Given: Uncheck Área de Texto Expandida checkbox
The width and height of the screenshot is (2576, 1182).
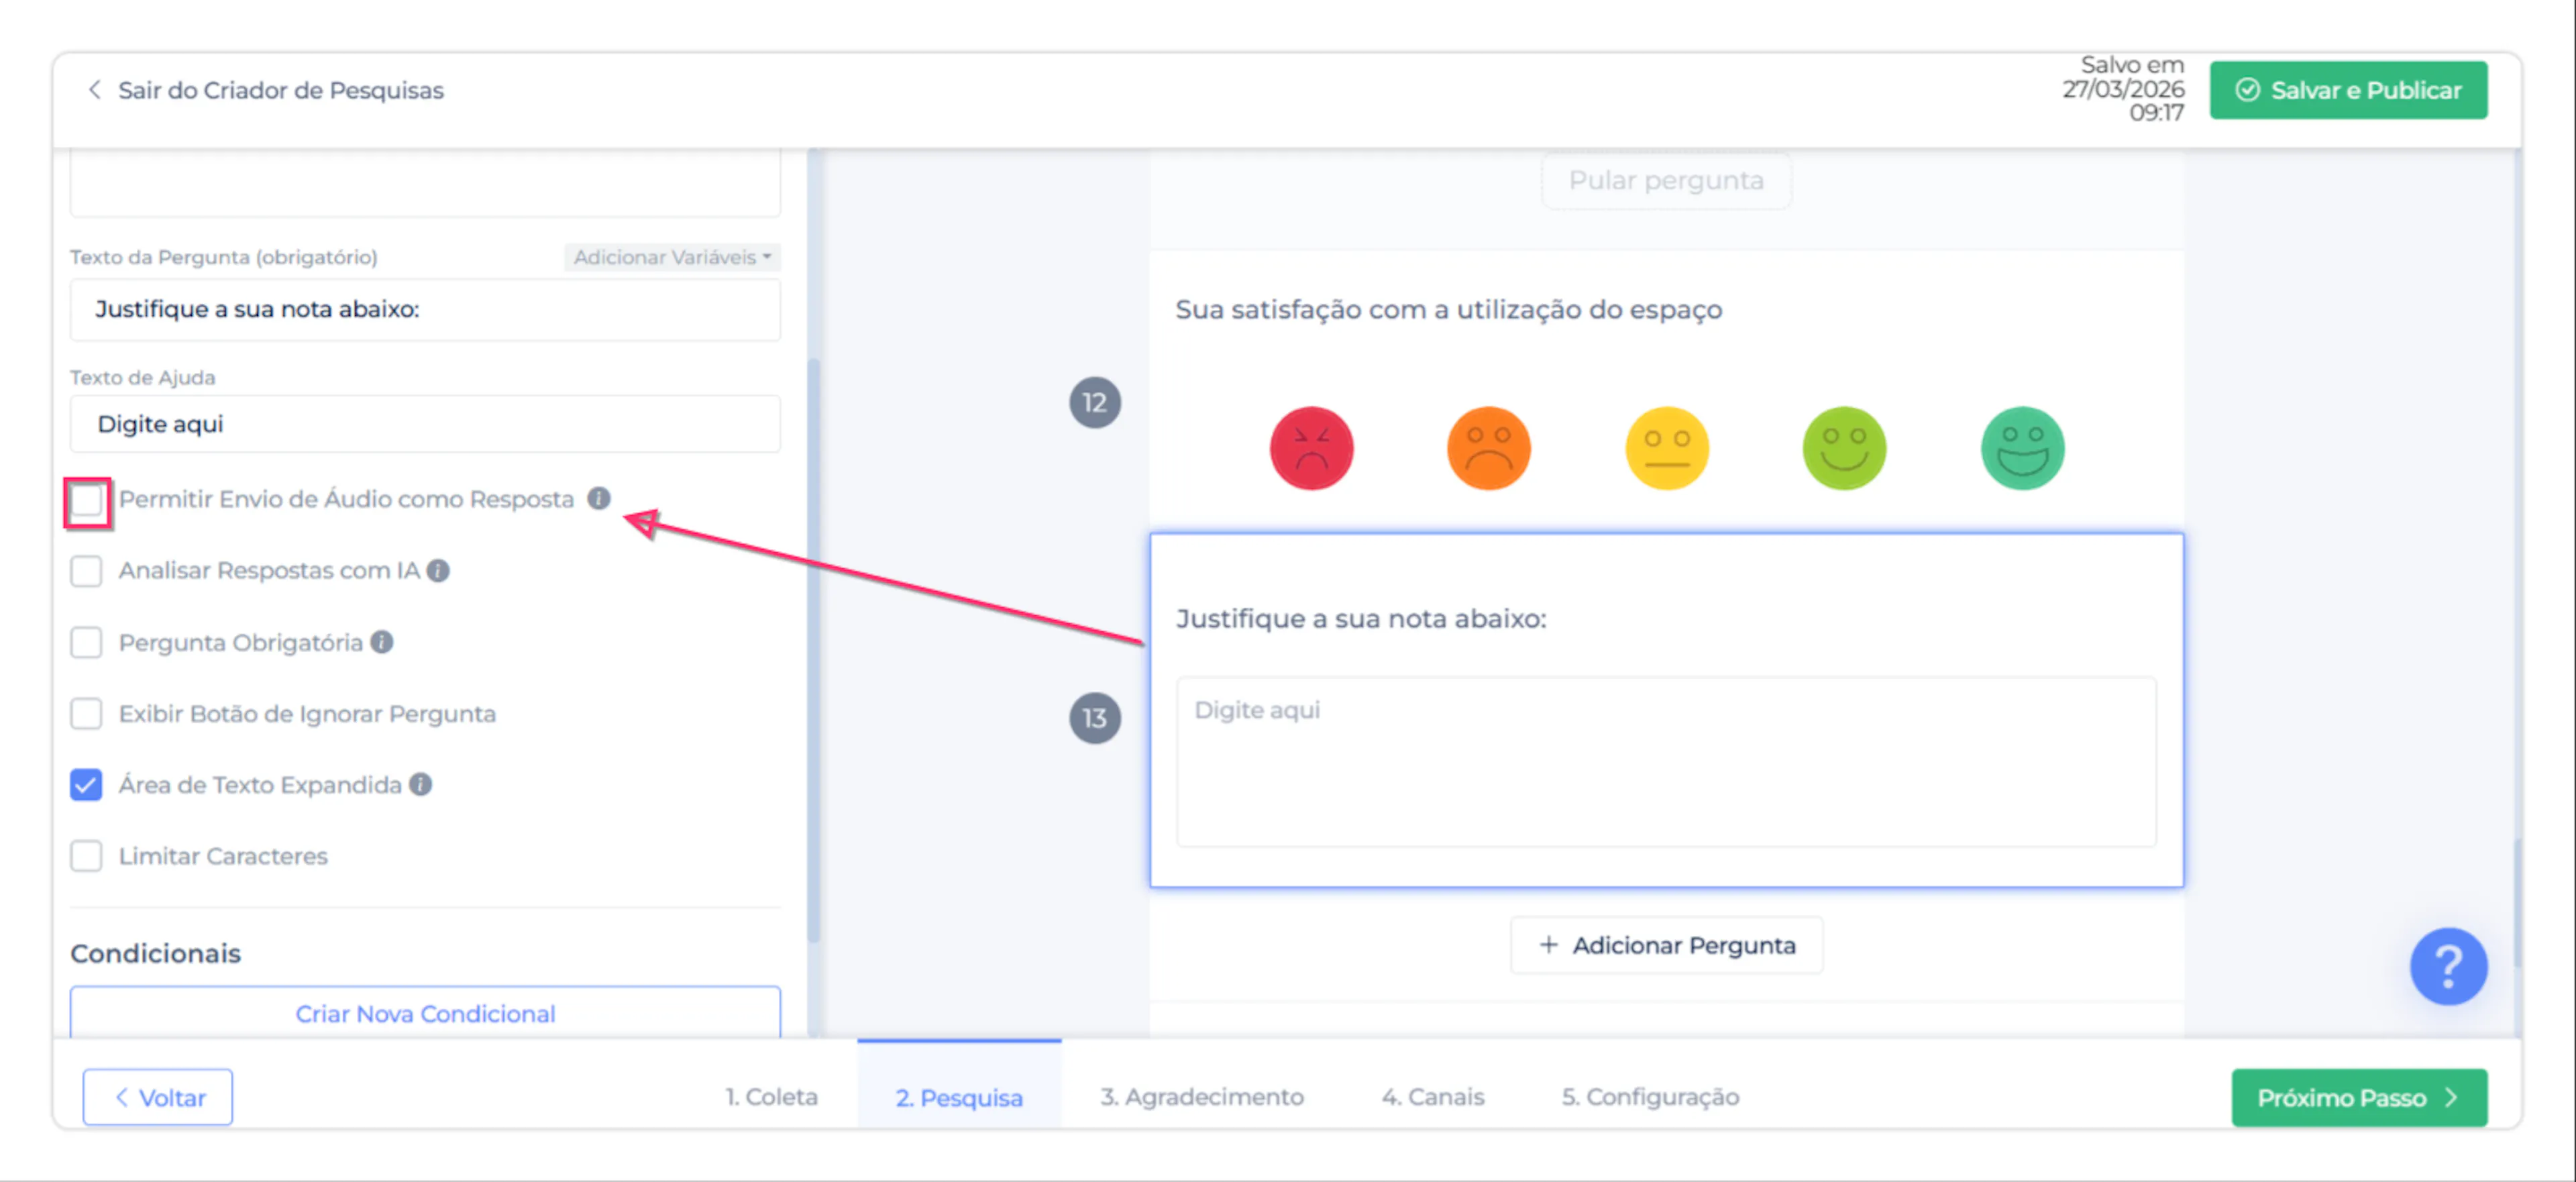Looking at the screenshot, I should point(87,785).
